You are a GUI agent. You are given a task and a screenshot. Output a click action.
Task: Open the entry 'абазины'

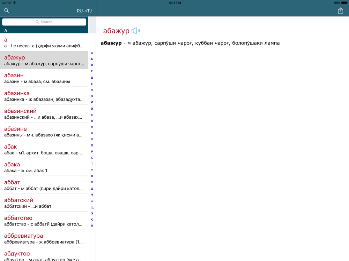[44, 131]
